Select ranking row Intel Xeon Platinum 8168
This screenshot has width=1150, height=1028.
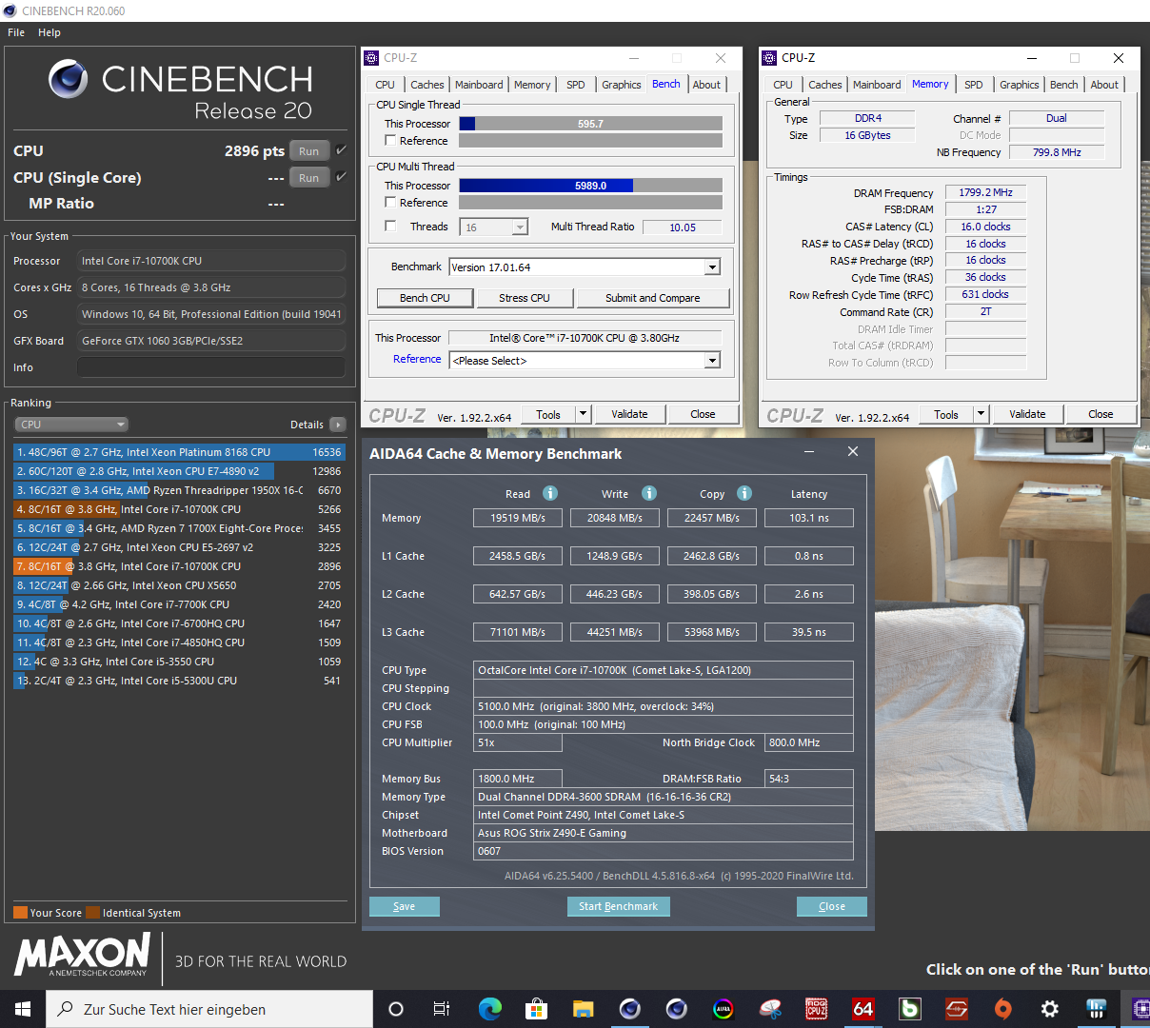coord(179,452)
